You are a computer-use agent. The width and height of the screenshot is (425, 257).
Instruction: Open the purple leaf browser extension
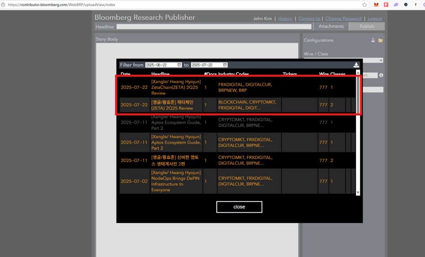(396, 5)
